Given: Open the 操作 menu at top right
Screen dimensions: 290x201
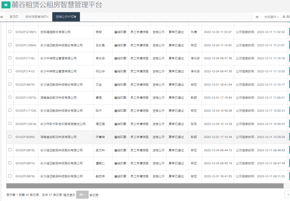Looking at the screenshot, I should tap(286, 17).
